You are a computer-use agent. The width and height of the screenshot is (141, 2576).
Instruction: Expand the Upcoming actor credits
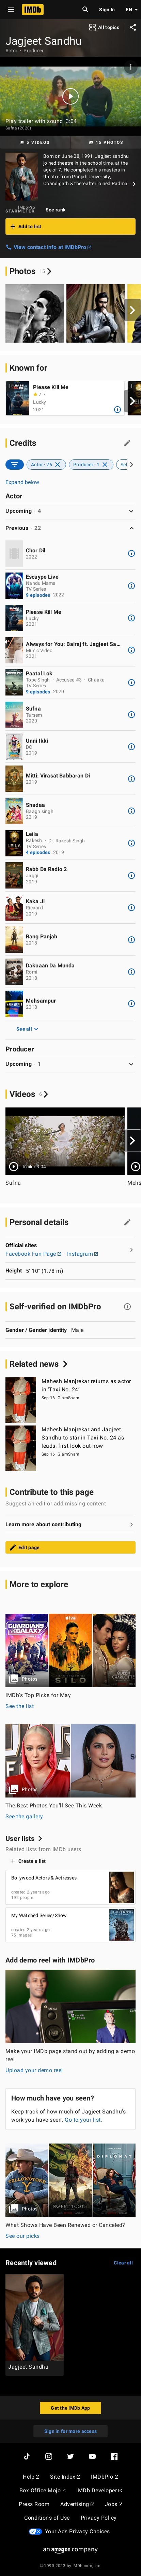(x=131, y=511)
